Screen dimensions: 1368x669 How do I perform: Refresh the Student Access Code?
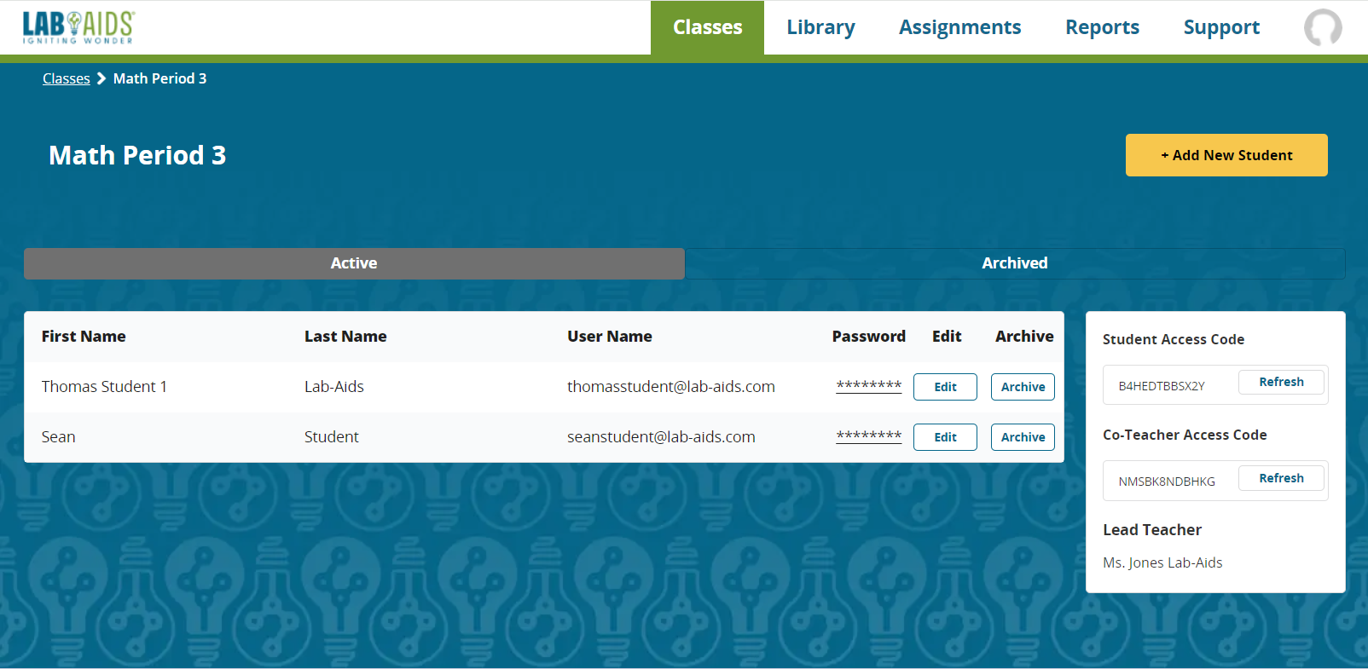point(1281,382)
